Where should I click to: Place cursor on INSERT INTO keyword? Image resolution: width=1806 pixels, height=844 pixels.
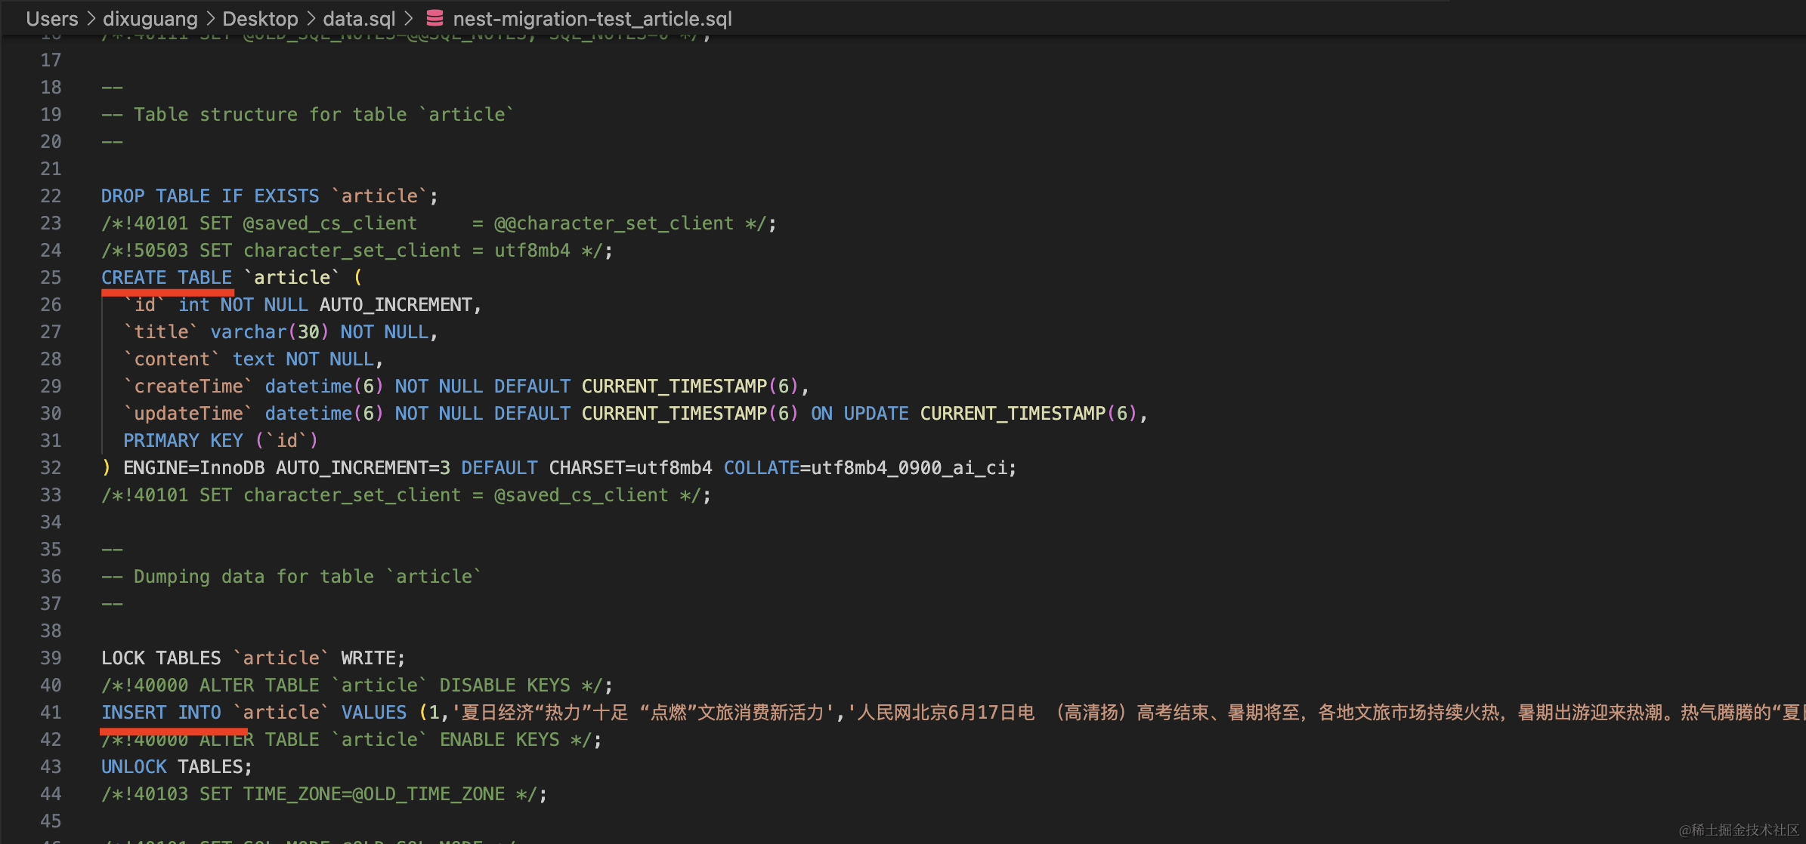click(161, 713)
